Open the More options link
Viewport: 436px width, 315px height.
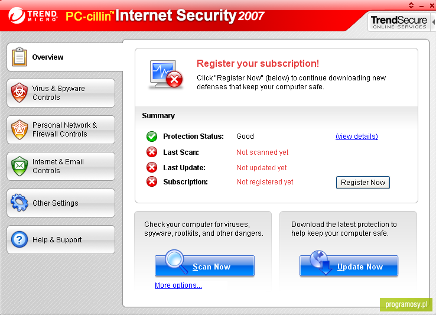pos(178,285)
